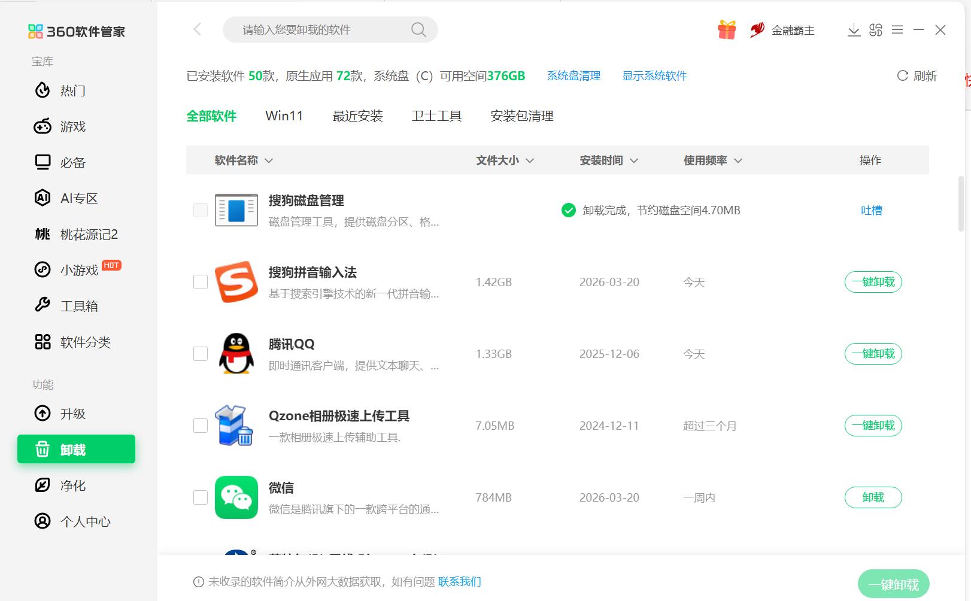This screenshot has width=971, height=601.
Task: Open the AI专区 hexagon icon
Action: pyautogui.click(x=43, y=198)
